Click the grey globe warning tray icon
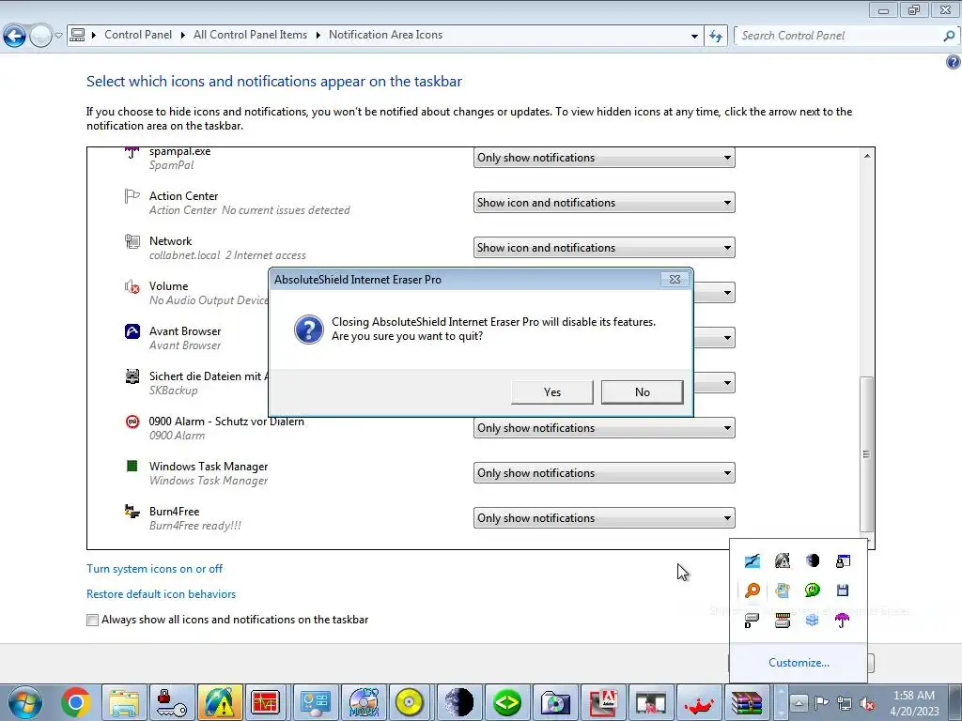Screen dimensions: 962x721 pyautogui.click(x=783, y=561)
